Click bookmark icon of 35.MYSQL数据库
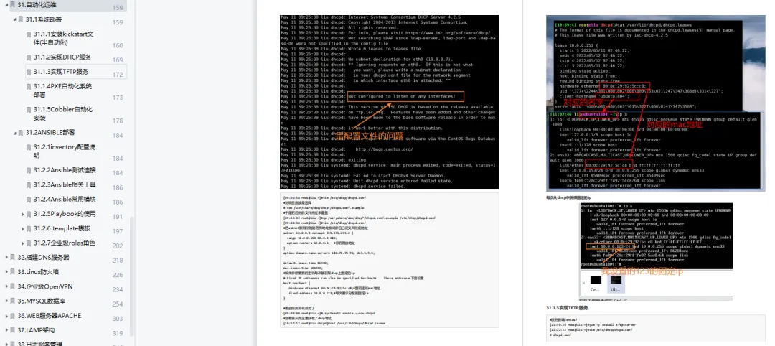The image size is (775, 346). click(x=12, y=301)
